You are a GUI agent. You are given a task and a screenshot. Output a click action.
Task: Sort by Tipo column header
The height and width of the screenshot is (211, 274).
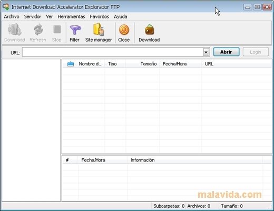[115, 64]
